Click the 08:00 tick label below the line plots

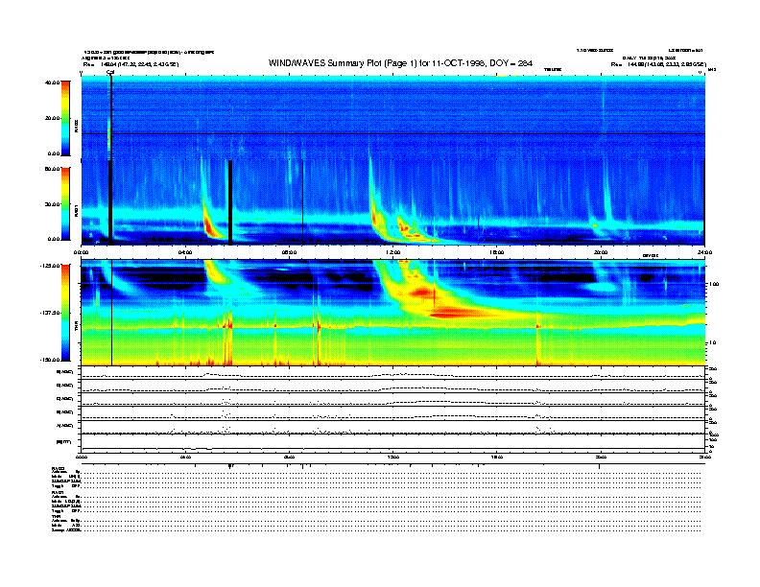pos(290,457)
